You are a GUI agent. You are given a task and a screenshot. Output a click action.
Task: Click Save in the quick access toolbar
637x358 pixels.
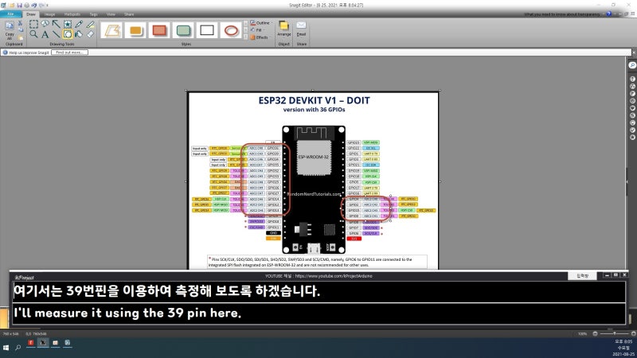click(19, 6)
